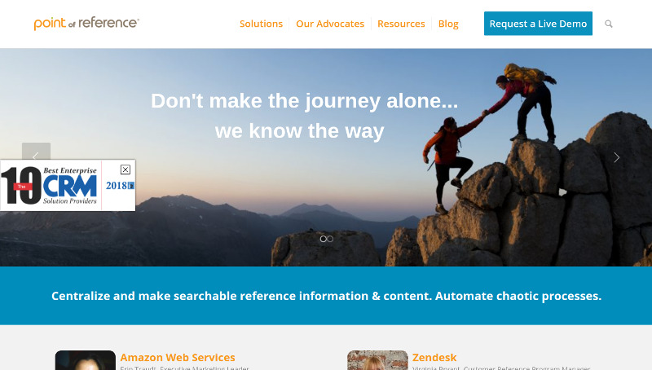Click the 2018 badge in award popup

(120, 186)
